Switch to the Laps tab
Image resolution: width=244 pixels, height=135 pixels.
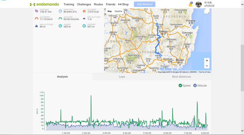(122, 77)
